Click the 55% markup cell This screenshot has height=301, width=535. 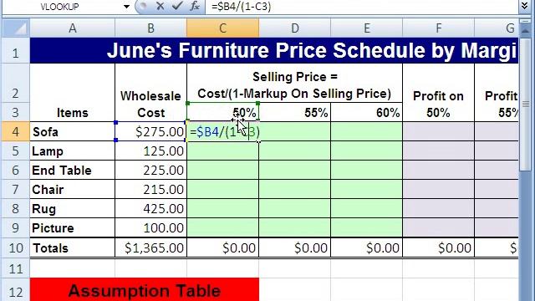click(295, 112)
